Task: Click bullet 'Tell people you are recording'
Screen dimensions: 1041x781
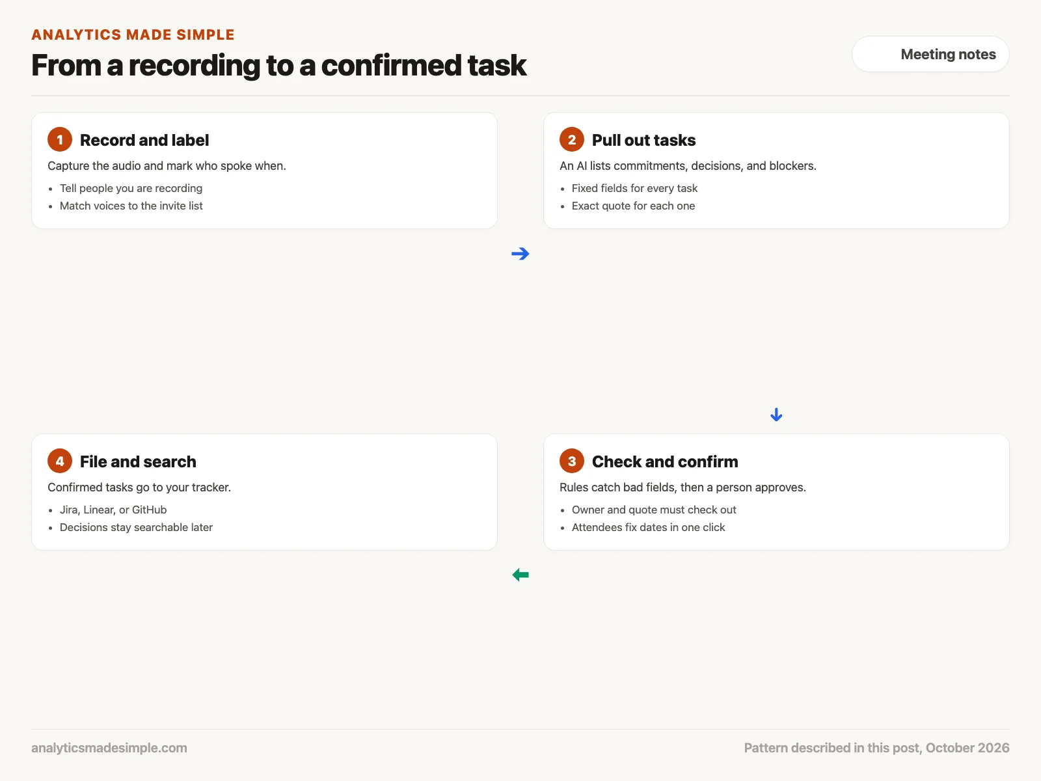Action: [x=131, y=188]
